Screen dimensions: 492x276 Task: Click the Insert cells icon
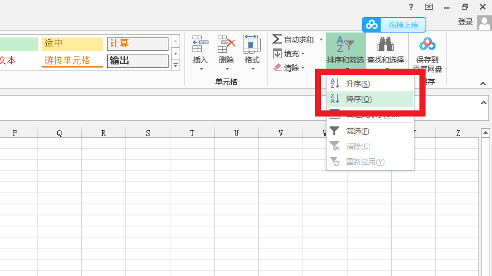click(200, 45)
